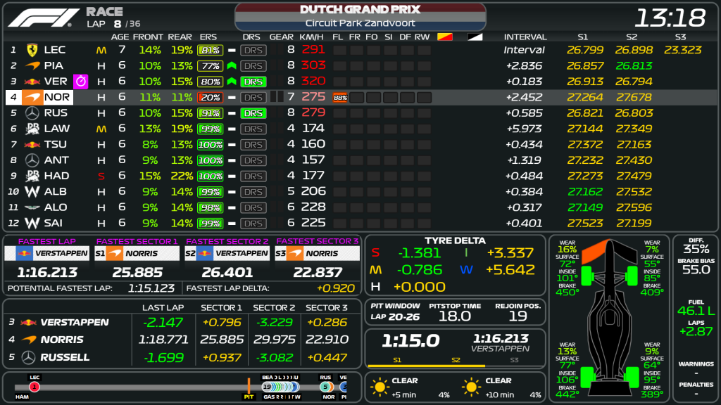The width and height of the screenshot is (721, 405).
Task: Click Mercedes logo beside RUSSELL in lap comparison
Action: point(28,357)
